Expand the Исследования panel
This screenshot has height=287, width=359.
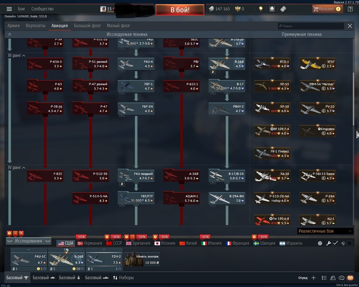[29, 241]
